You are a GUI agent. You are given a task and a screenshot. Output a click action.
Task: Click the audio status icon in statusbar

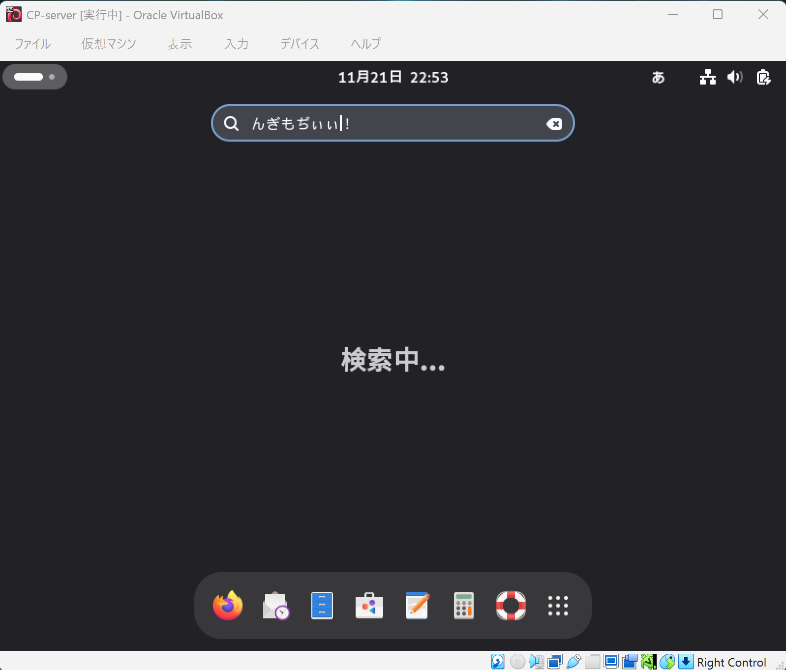[537, 662]
